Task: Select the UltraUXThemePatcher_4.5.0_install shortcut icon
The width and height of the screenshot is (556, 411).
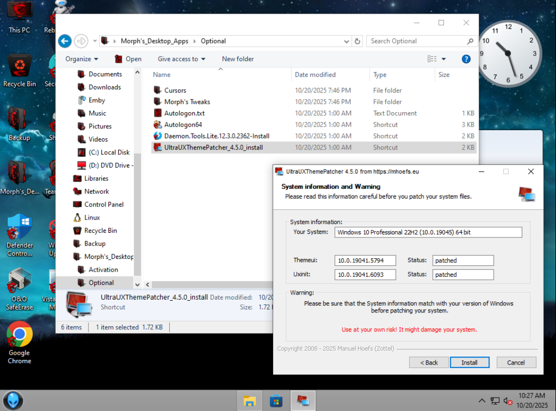Action: (158, 147)
